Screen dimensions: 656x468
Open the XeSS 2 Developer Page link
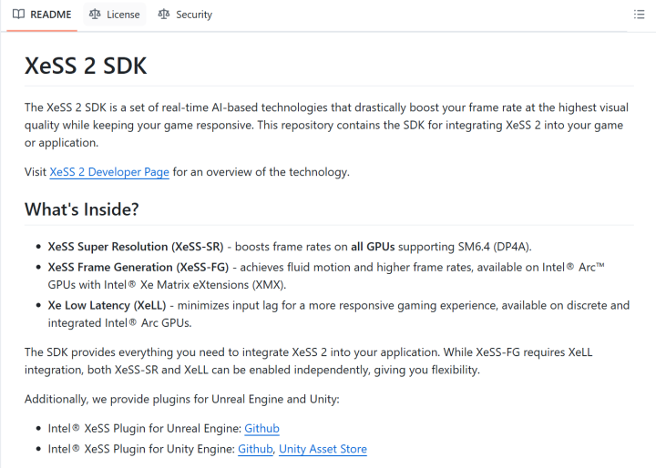click(109, 172)
